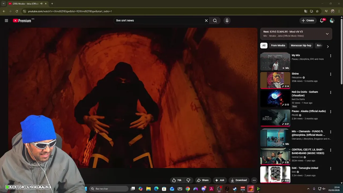343x193 pixels.
Task: Go to YouTube Premium home logo
Action: point(22,21)
